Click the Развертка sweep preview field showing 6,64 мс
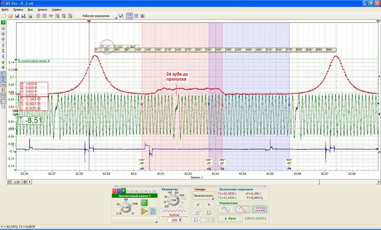This screenshot has width=381, height=230. pyautogui.click(x=174, y=213)
